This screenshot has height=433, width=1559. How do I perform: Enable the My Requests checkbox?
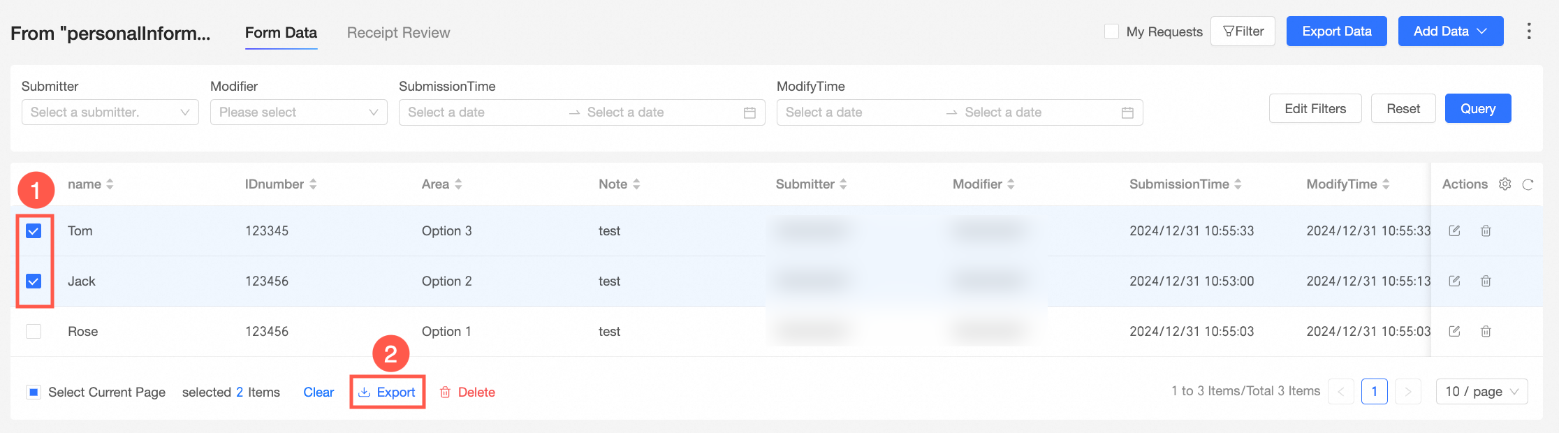[1111, 31]
